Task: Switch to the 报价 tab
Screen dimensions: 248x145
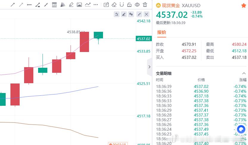Action: tap(161, 32)
